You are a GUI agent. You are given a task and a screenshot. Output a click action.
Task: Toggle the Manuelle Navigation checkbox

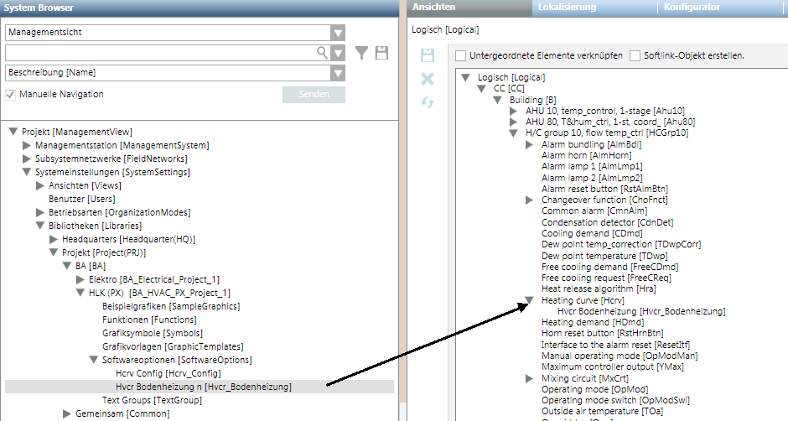(x=12, y=95)
